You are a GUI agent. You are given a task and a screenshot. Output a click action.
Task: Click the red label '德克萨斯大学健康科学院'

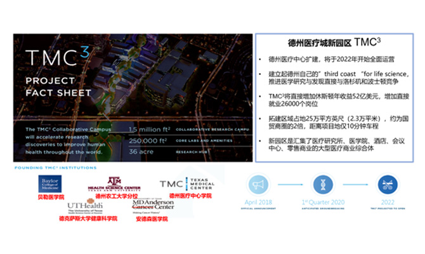(x=88, y=218)
